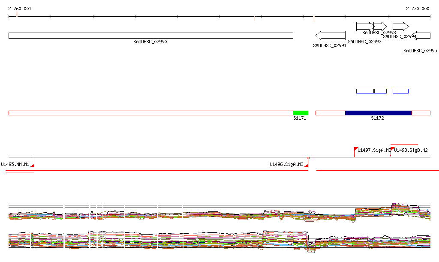Click the SAOUHSC_02995 label text
This screenshot has height=262, width=439.
tap(420, 51)
